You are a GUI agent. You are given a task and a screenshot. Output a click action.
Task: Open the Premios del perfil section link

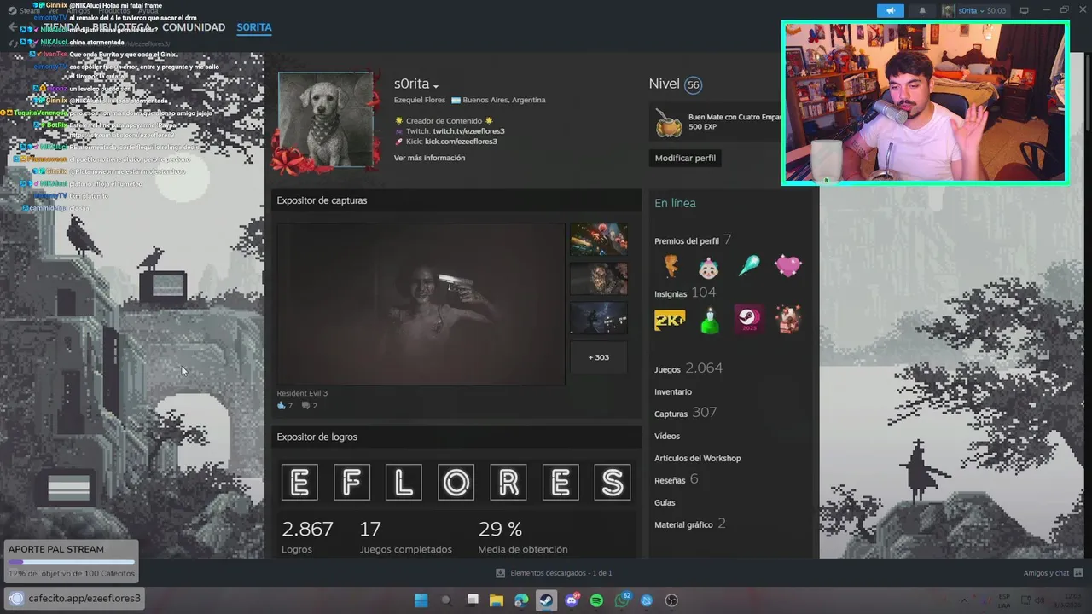coord(693,240)
